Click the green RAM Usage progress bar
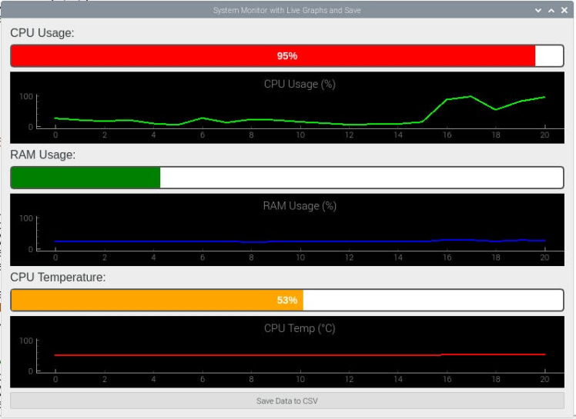 click(x=287, y=178)
